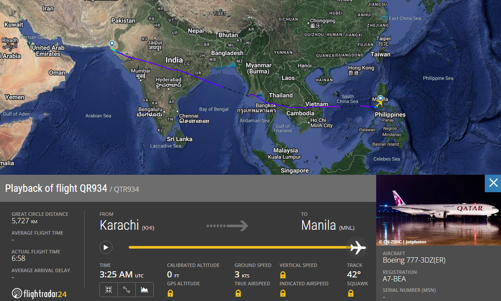
Task: Click registration A7-BEA
Action: coord(394,279)
